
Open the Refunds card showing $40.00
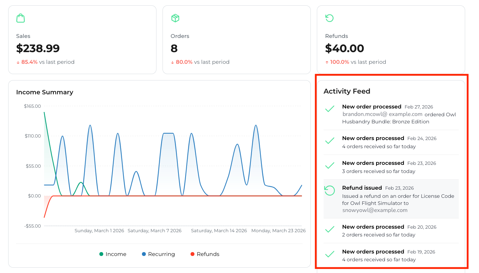391,40
